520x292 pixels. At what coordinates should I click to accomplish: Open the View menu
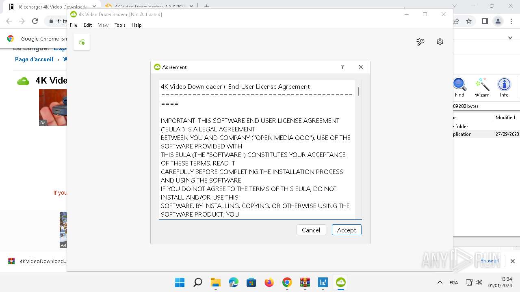pos(103,25)
